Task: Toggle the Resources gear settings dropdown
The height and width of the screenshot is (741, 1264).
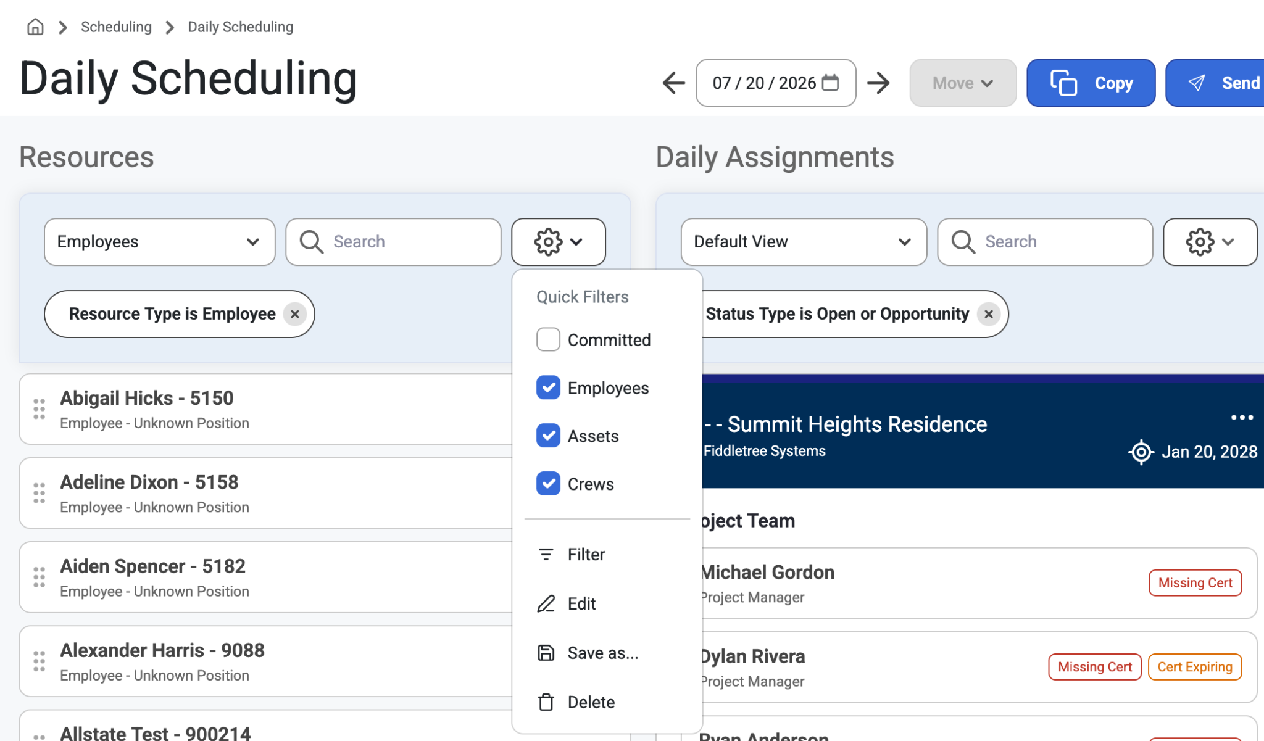Action: [558, 242]
